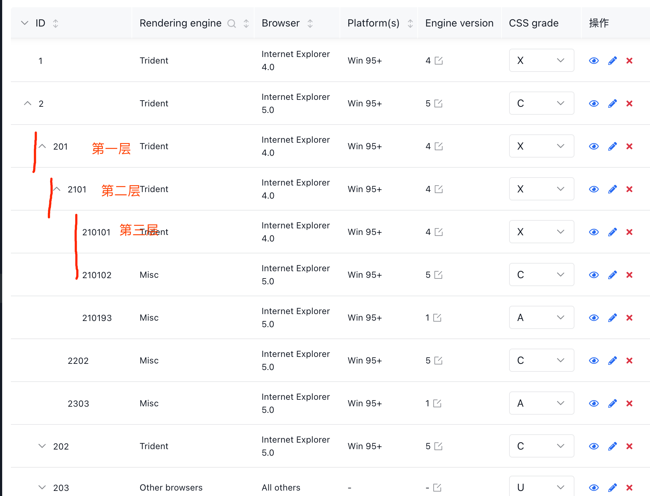Screen dimensions: 650x496
Task: Click the 操作 column header
Action: point(598,23)
